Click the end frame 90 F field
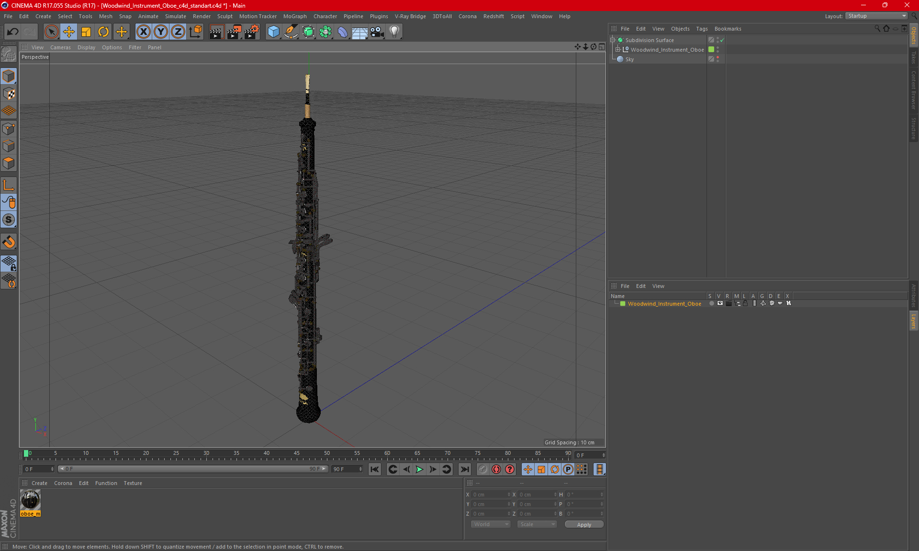The image size is (919, 551). [x=347, y=469]
